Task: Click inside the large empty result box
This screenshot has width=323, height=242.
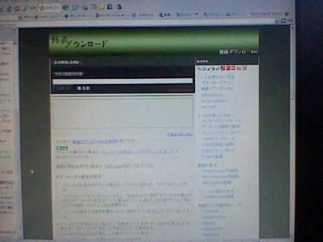Action: point(122,113)
